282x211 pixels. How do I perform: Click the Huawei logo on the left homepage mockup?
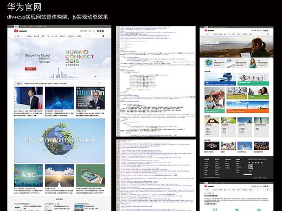(x=21, y=31)
